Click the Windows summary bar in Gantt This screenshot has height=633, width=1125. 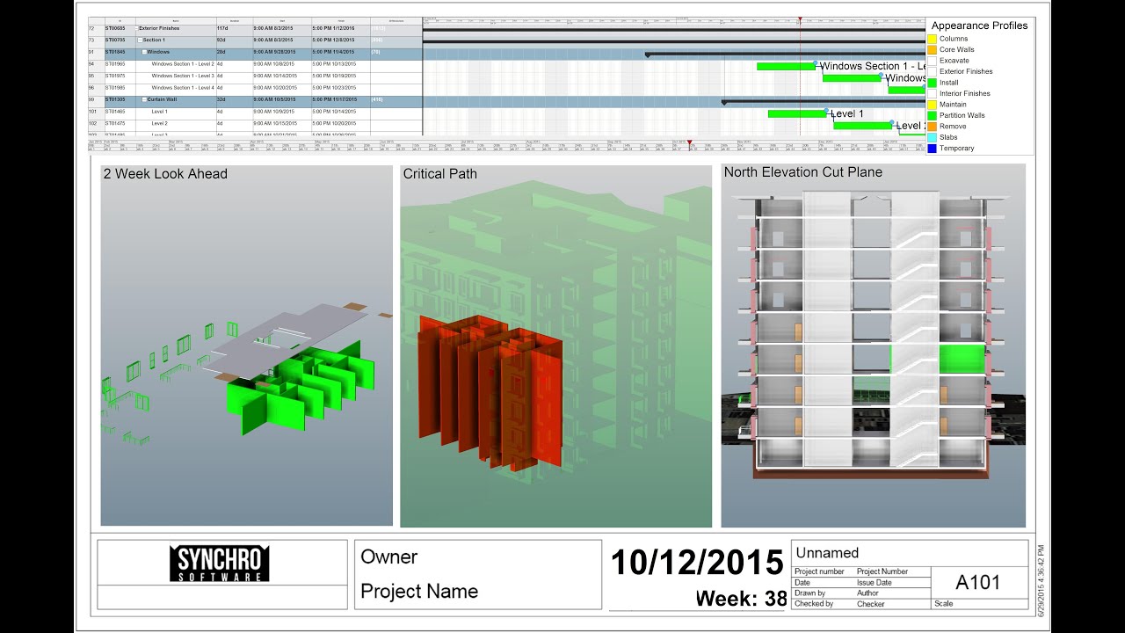tap(786, 54)
